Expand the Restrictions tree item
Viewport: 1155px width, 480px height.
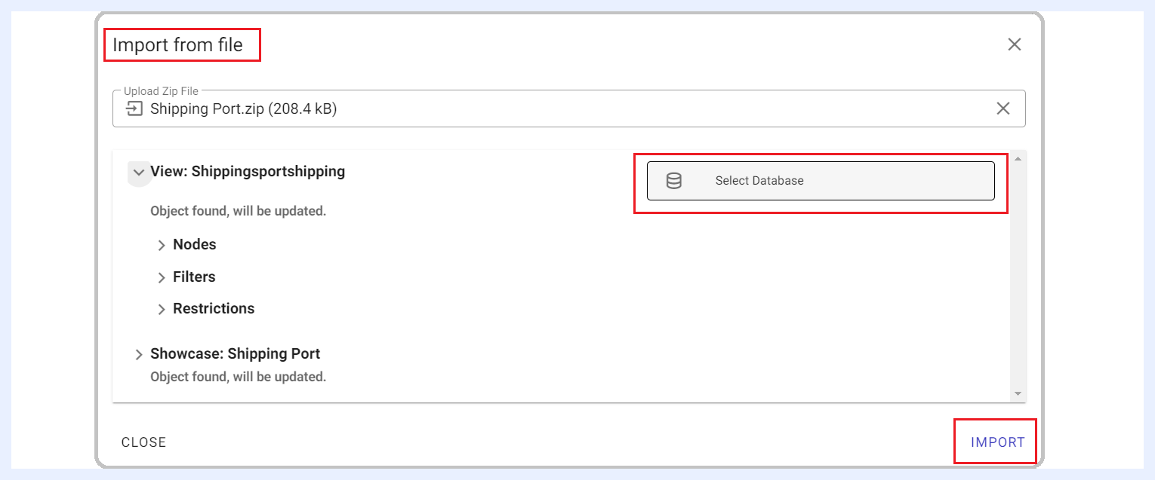point(162,310)
